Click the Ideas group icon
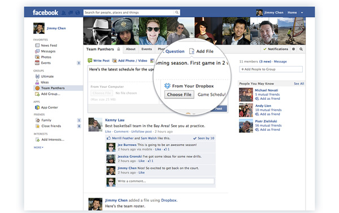 coord(37,82)
